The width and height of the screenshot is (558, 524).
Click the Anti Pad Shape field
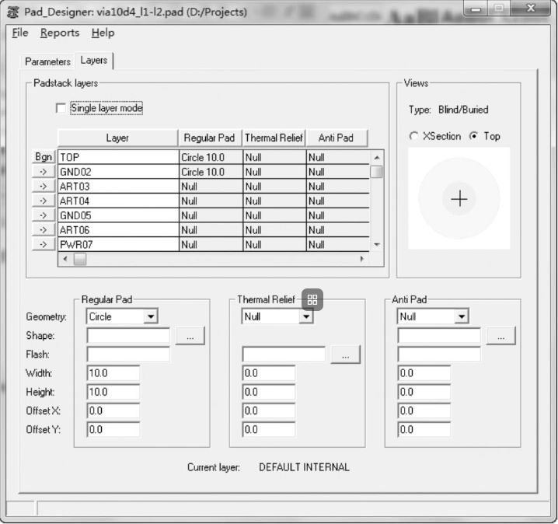pyautogui.click(x=439, y=335)
